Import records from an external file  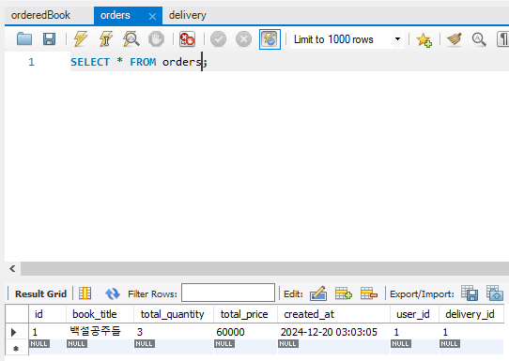[495, 293]
